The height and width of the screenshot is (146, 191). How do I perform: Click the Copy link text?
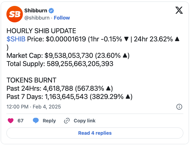[84, 121]
